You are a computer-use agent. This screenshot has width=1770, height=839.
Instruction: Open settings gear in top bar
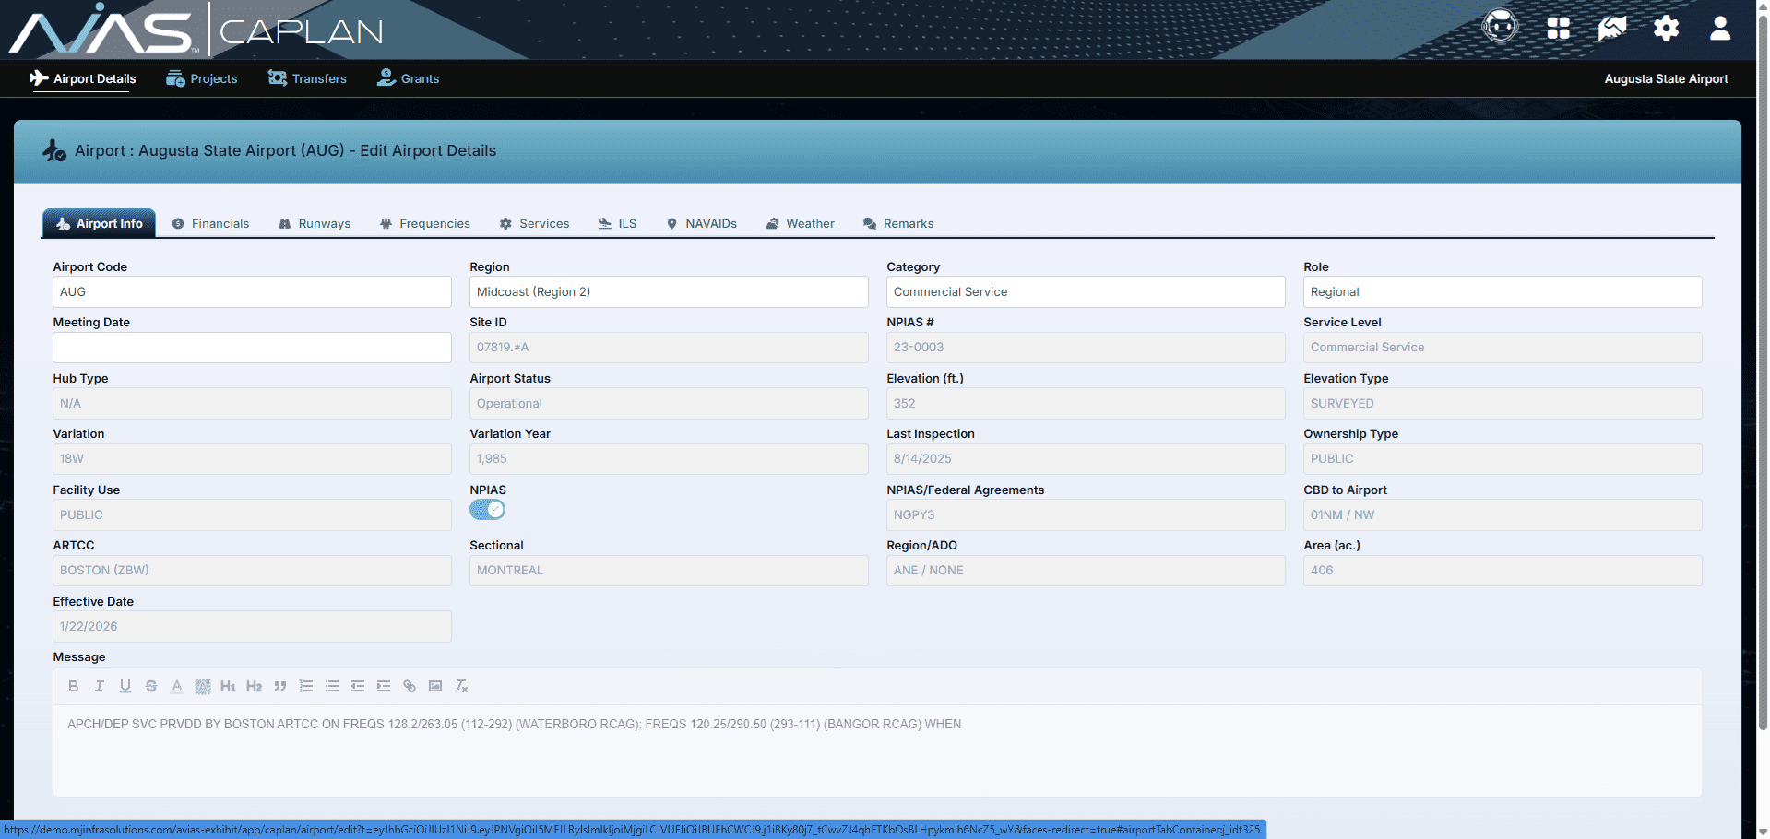click(1666, 29)
